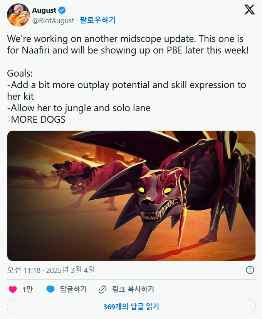This screenshot has height=319, width=262.
Task: Click the 팔로우하기 follow link
Action: tap(97, 20)
